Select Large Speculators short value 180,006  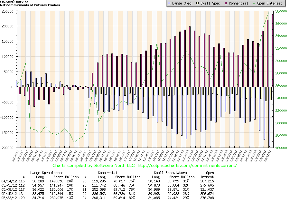pyautogui.click(x=56, y=189)
